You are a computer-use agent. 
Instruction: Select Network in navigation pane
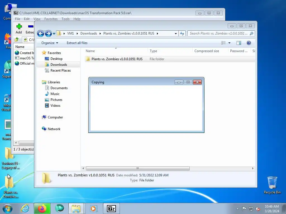click(54, 129)
